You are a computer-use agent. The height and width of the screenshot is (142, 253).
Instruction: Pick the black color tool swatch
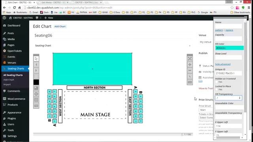36,82
